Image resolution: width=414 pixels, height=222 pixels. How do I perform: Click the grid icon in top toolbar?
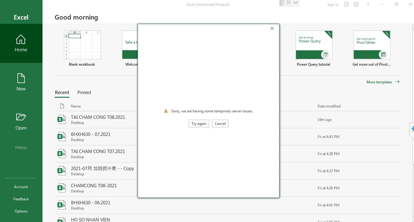click(282, 2)
